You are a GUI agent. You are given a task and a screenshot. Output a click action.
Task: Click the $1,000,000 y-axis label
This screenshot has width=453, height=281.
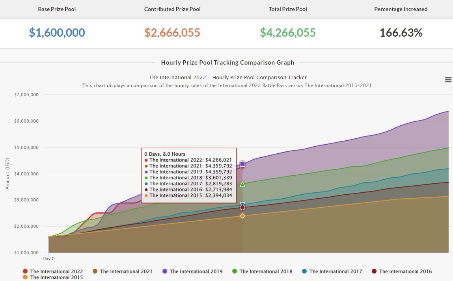(26, 253)
